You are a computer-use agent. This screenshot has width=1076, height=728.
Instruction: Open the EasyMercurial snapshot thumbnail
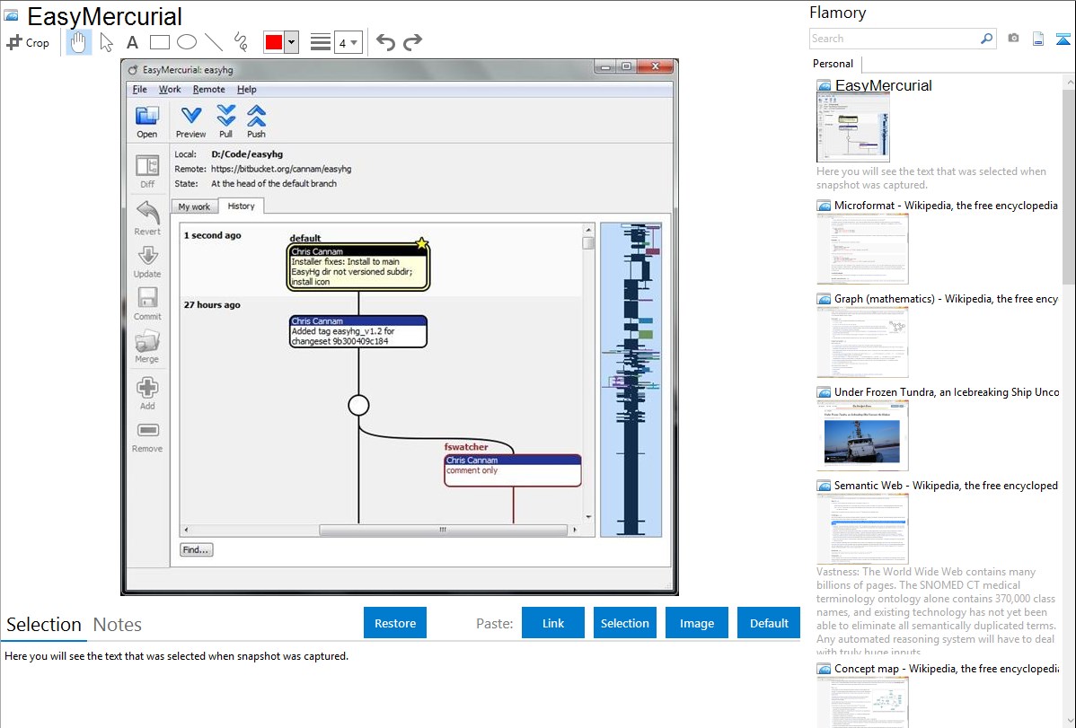853,128
